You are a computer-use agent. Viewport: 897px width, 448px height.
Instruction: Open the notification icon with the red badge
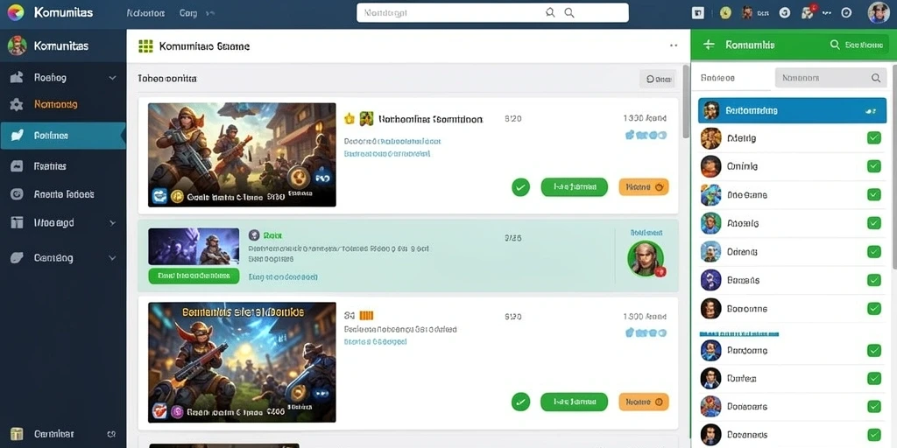tap(809, 12)
